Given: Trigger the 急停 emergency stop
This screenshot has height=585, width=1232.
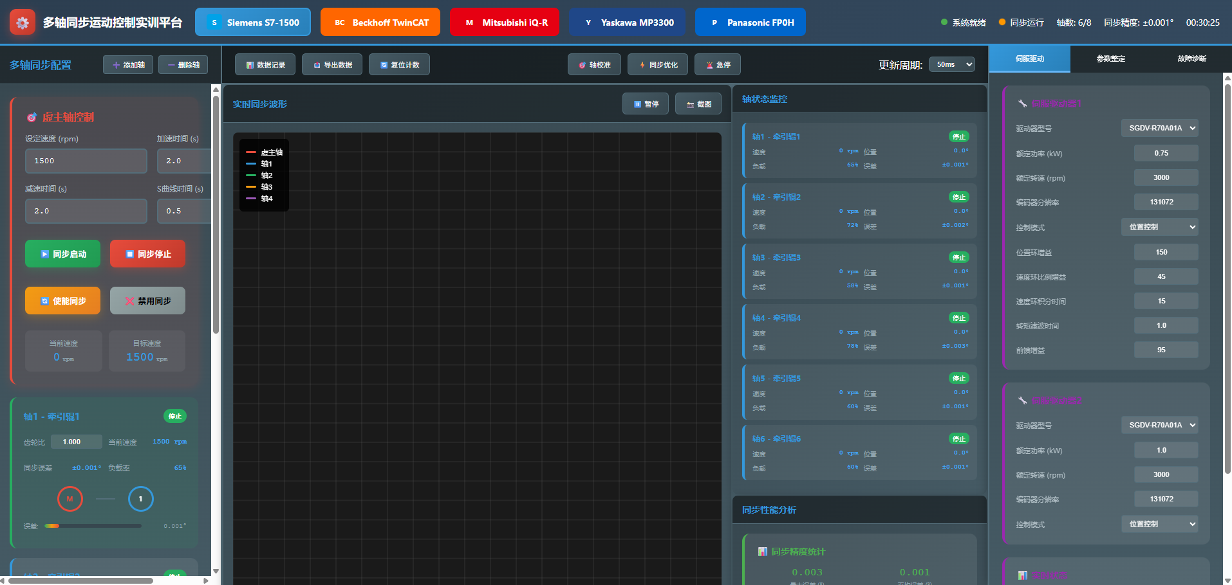Looking at the screenshot, I should pos(718,65).
